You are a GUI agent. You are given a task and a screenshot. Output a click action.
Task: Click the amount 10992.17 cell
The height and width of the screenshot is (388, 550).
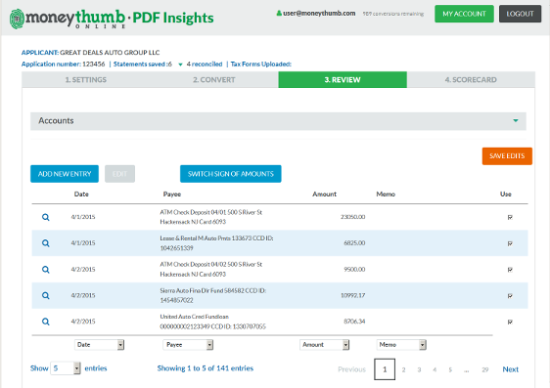click(353, 295)
